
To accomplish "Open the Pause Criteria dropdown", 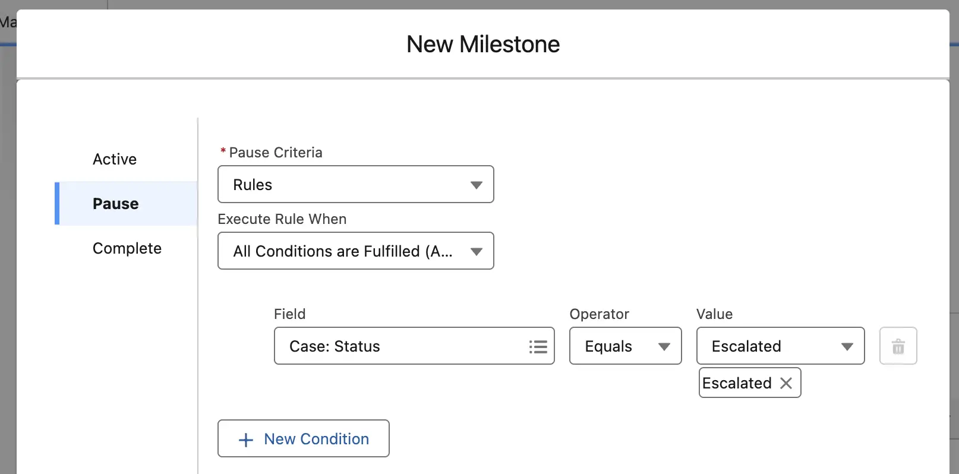I will (355, 184).
